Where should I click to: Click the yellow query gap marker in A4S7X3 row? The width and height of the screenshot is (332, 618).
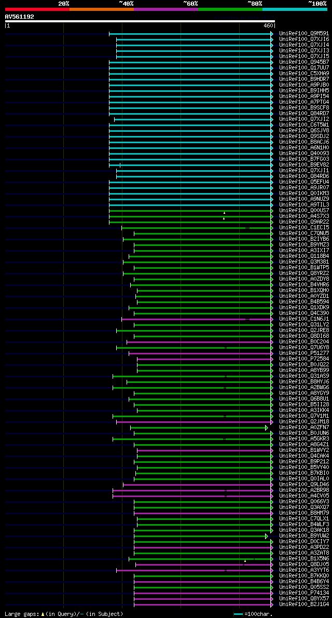(x=224, y=218)
